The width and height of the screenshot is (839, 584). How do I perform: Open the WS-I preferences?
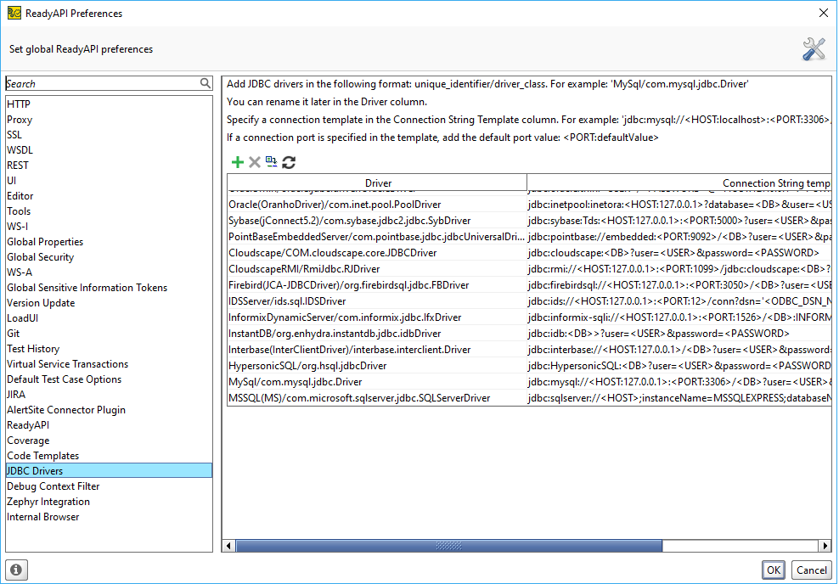(x=110, y=227)
